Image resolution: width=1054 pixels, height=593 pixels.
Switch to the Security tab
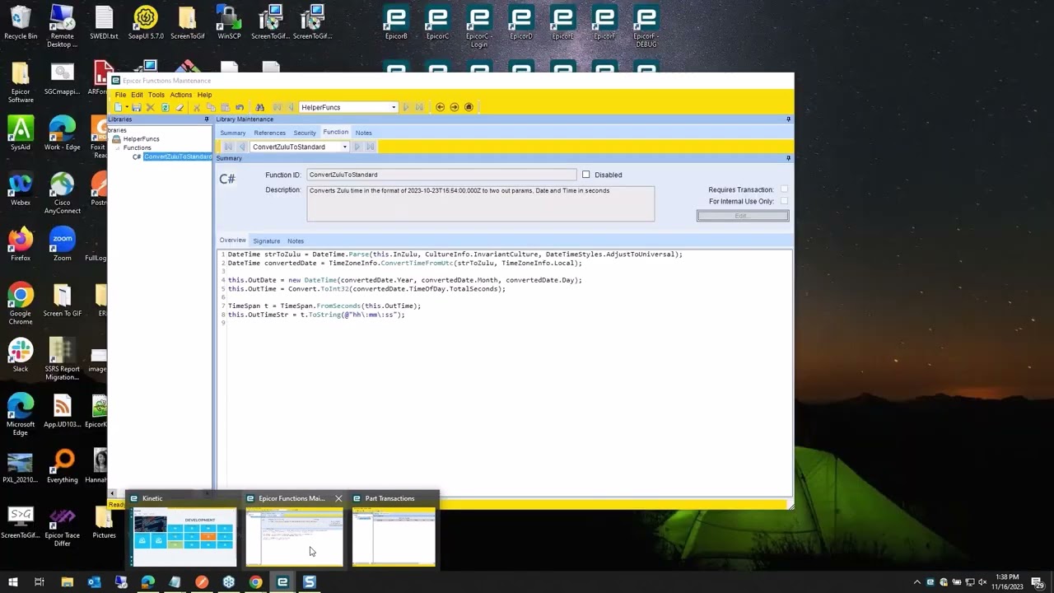pos(305,133)
